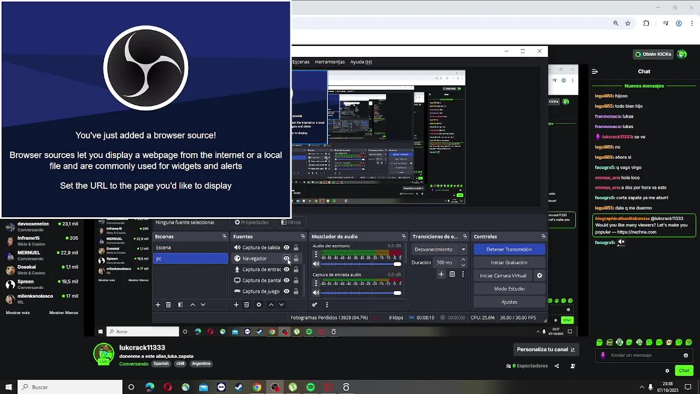Viewport: 700px width, 394px height.
Task: Open Steam from the Windows taskbar
Action: coord(239,387)
